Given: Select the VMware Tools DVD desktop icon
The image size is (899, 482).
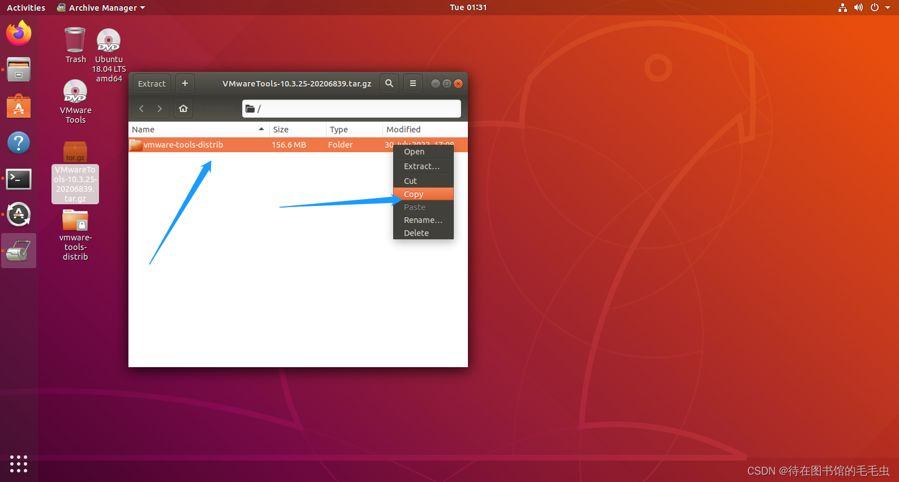Looking at the screenshot, I should tap(75, 101).
